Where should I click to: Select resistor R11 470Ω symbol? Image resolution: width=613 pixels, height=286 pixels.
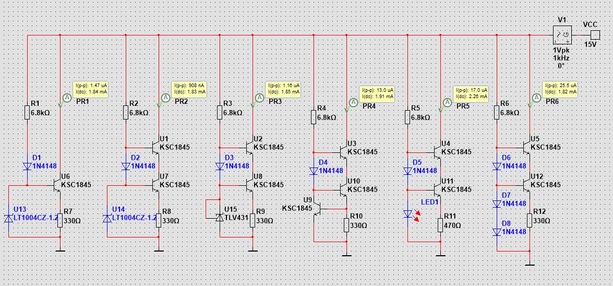pyautogui.click(x=441, y=225)
